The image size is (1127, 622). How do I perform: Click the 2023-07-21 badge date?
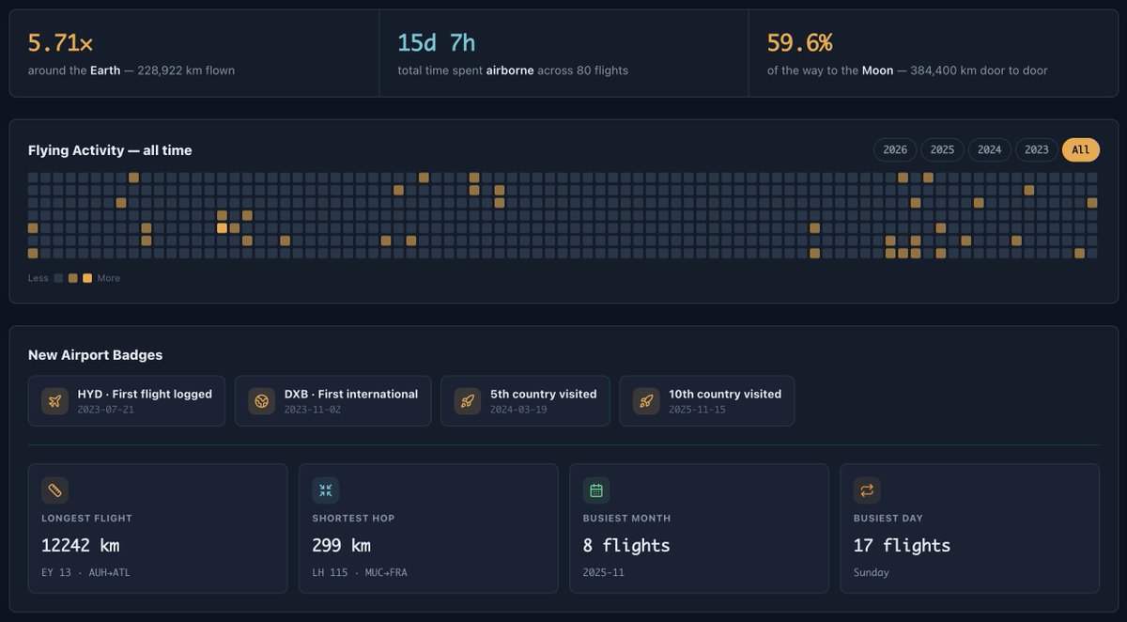[106, 410]
